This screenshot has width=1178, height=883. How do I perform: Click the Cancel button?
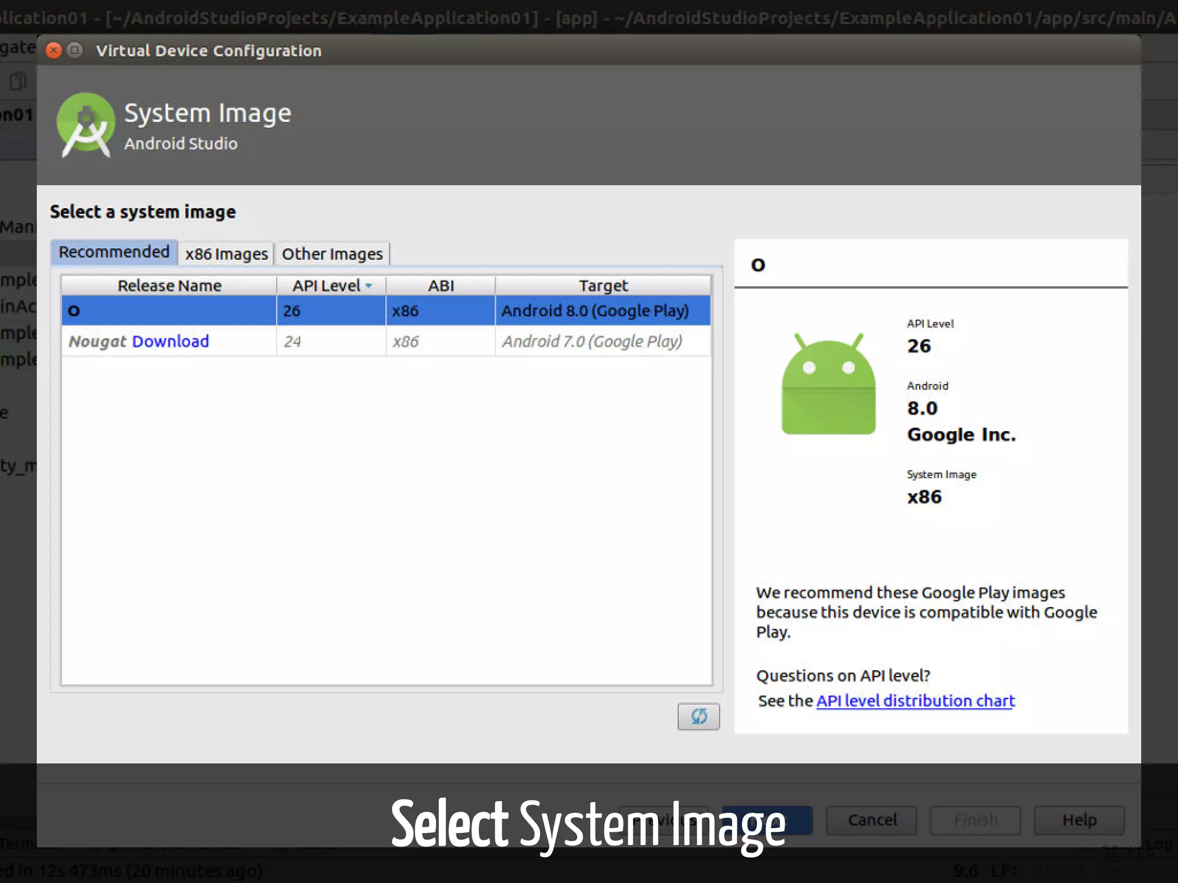click(871, 820)
